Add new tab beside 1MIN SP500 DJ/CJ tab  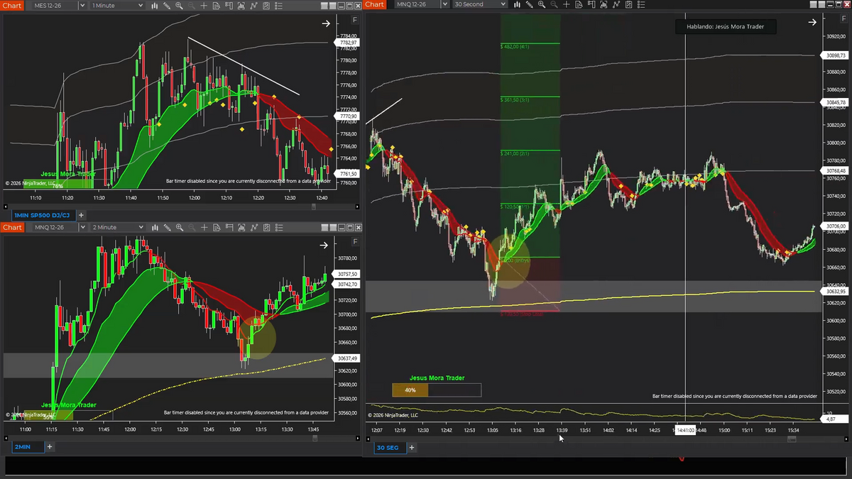click(81, 215)
